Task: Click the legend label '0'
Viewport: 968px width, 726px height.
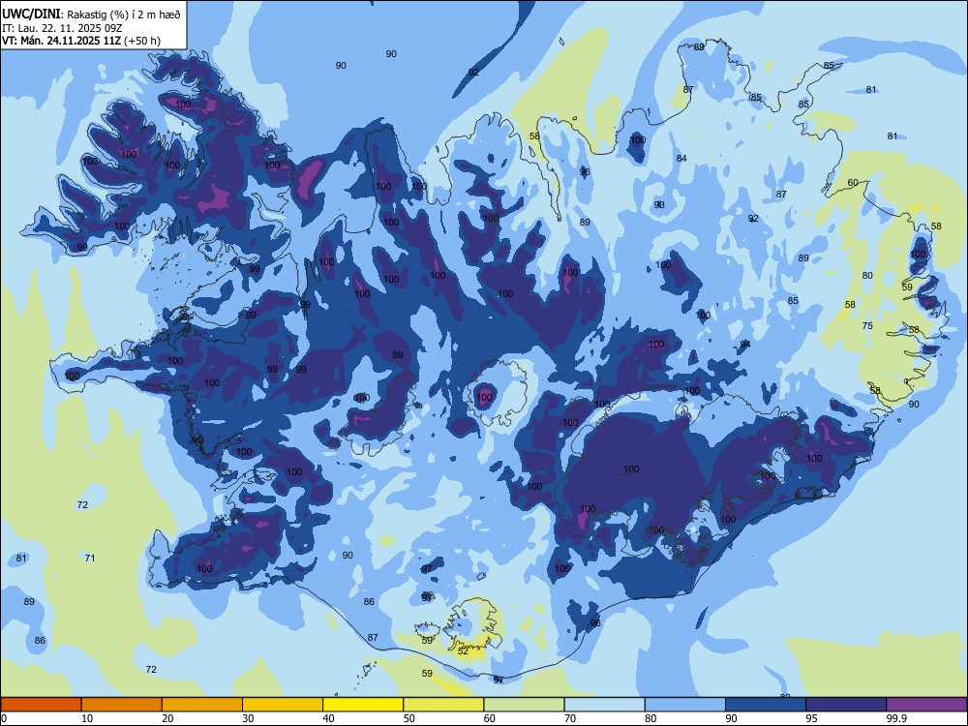Action: pyautogui.click(x=4, y=718)
